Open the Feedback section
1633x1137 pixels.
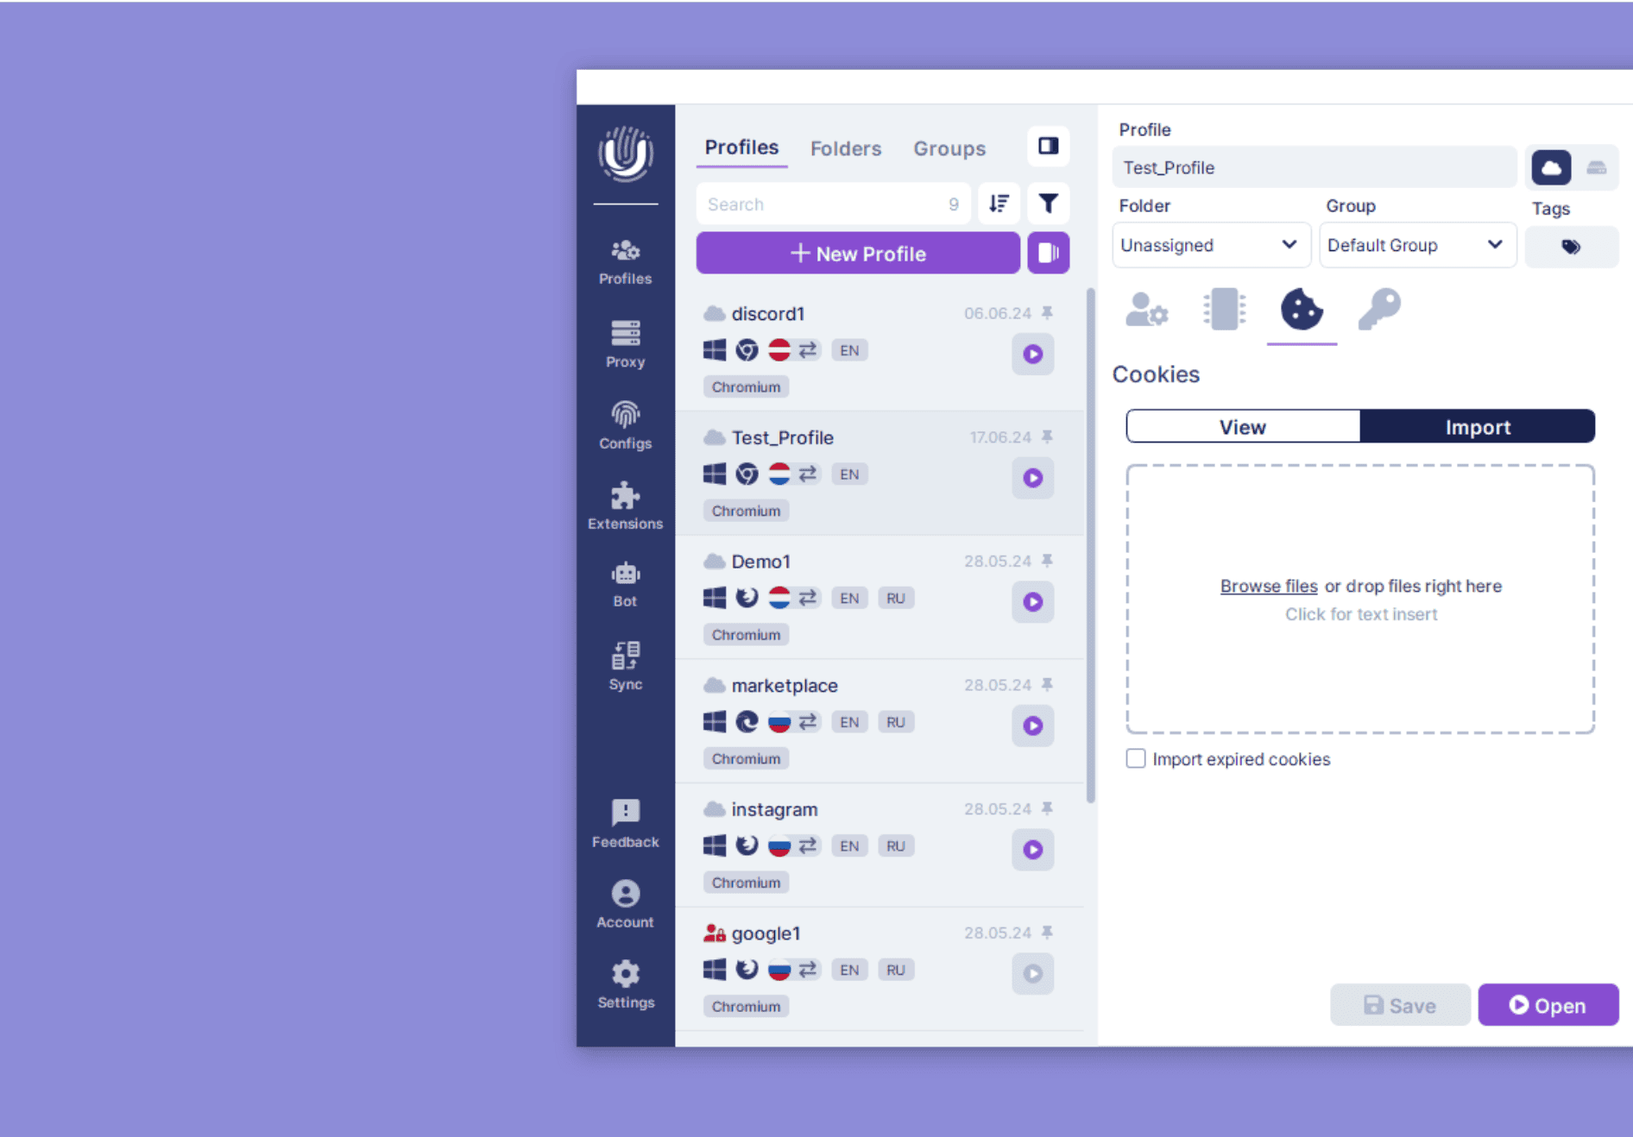[625, 824]
